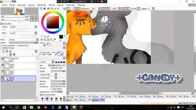Select the Selection Source radio button
This screenshot has width=196, height=110.
tap(1, 48)
